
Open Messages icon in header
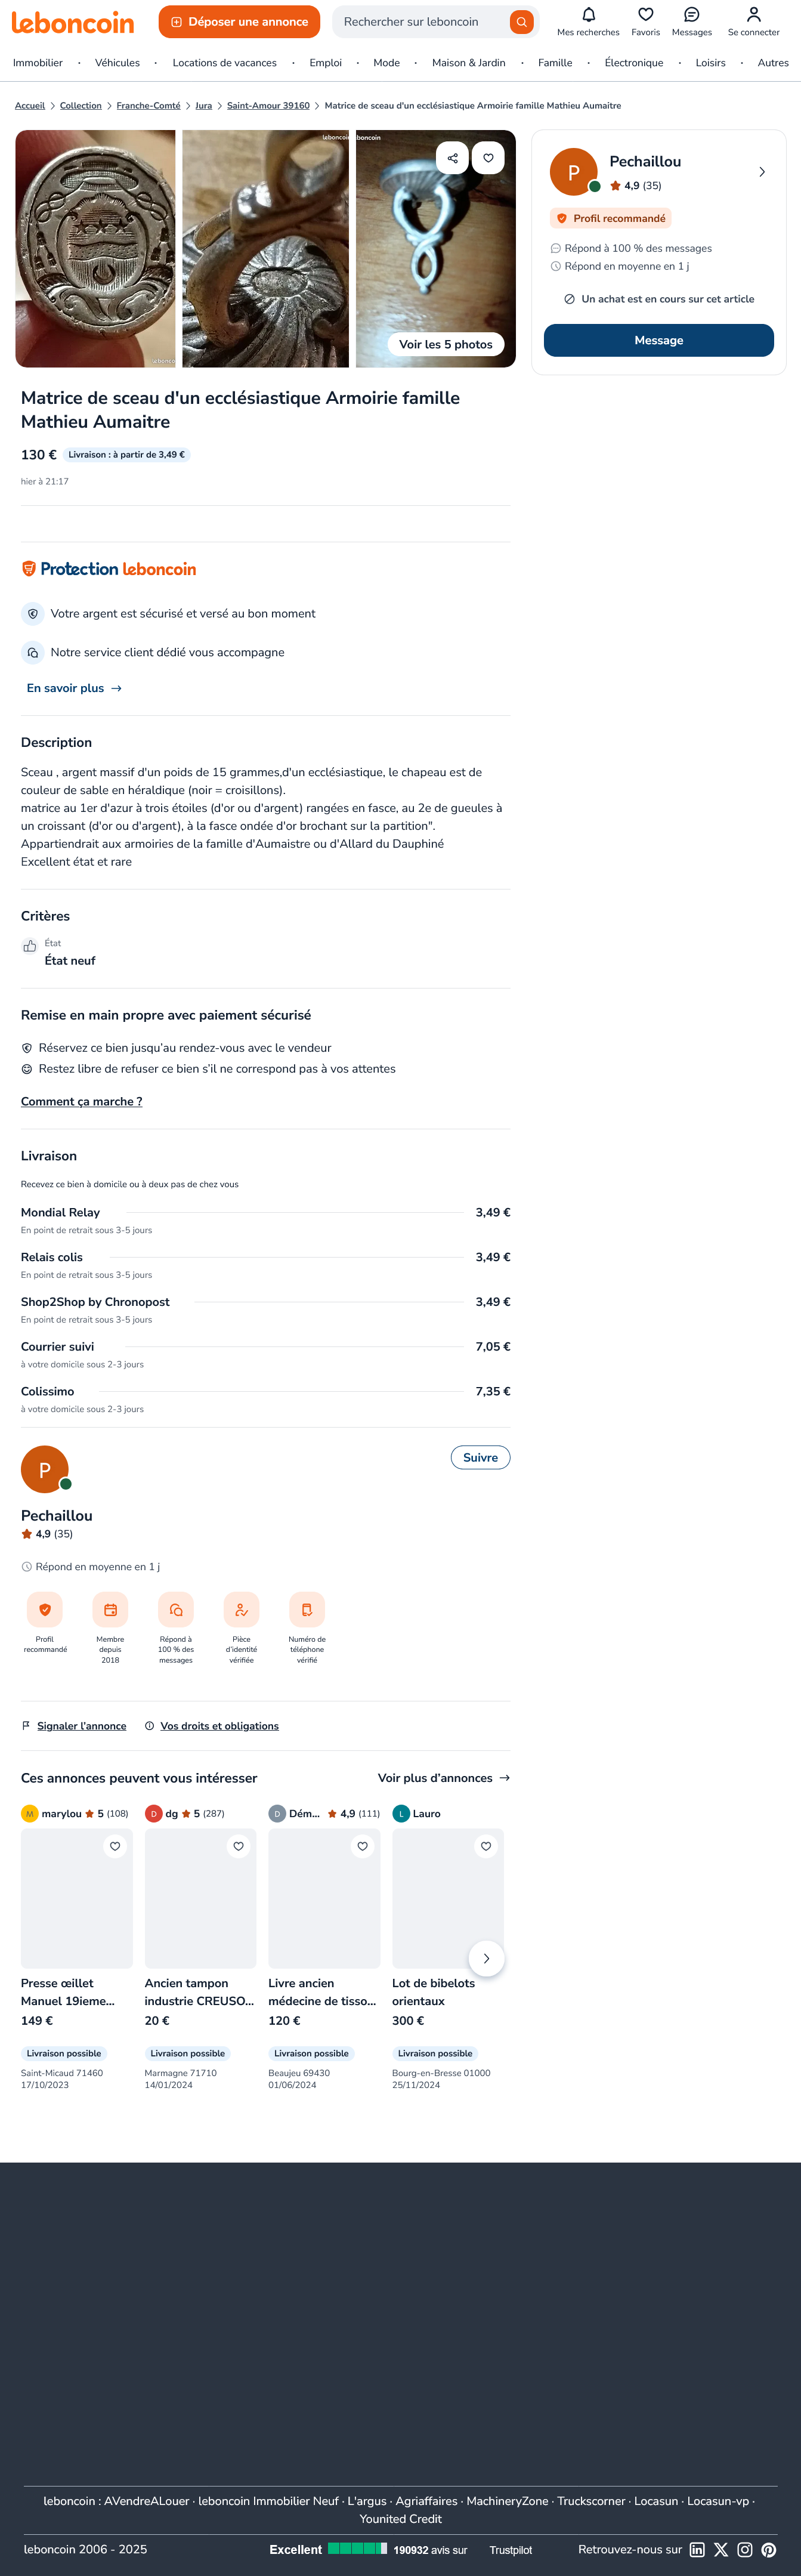[691, 15]
